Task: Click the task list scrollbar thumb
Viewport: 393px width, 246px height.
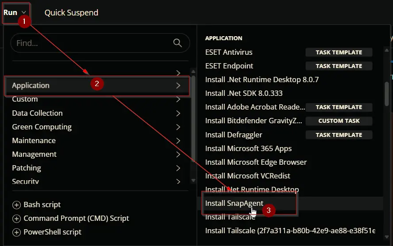Action: (x=387, y=94)
